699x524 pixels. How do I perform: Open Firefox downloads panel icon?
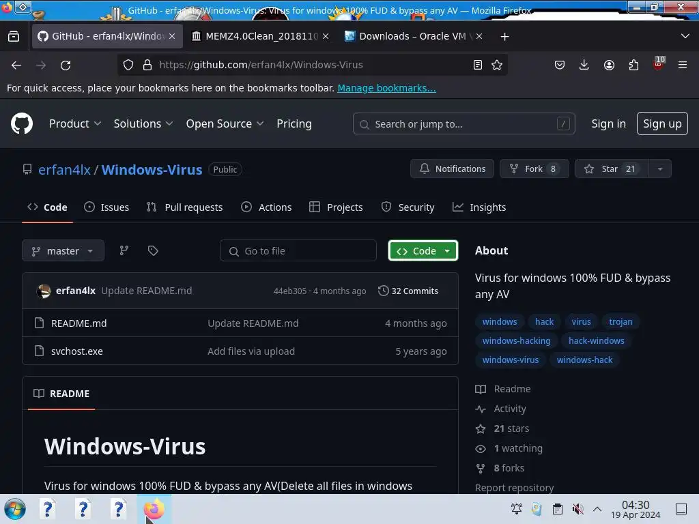[x=584, y=65]
